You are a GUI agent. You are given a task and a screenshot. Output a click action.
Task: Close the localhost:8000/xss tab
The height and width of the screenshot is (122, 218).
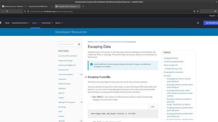coord(52,6)
